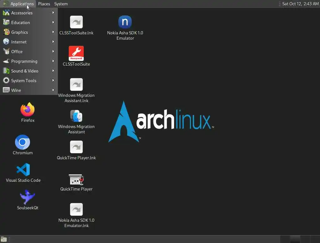Viewport: 320px width, 243px height.
Task: Choose the Sound & Video menu entry
Action: (x=29, y=71)
